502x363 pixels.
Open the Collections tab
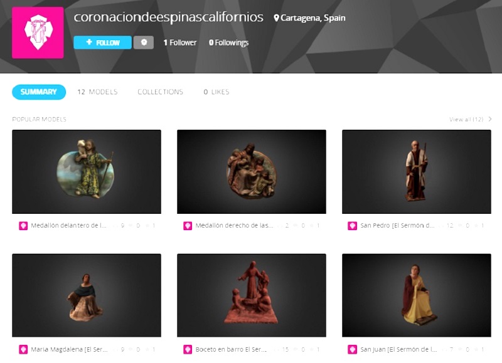point(161,92)
